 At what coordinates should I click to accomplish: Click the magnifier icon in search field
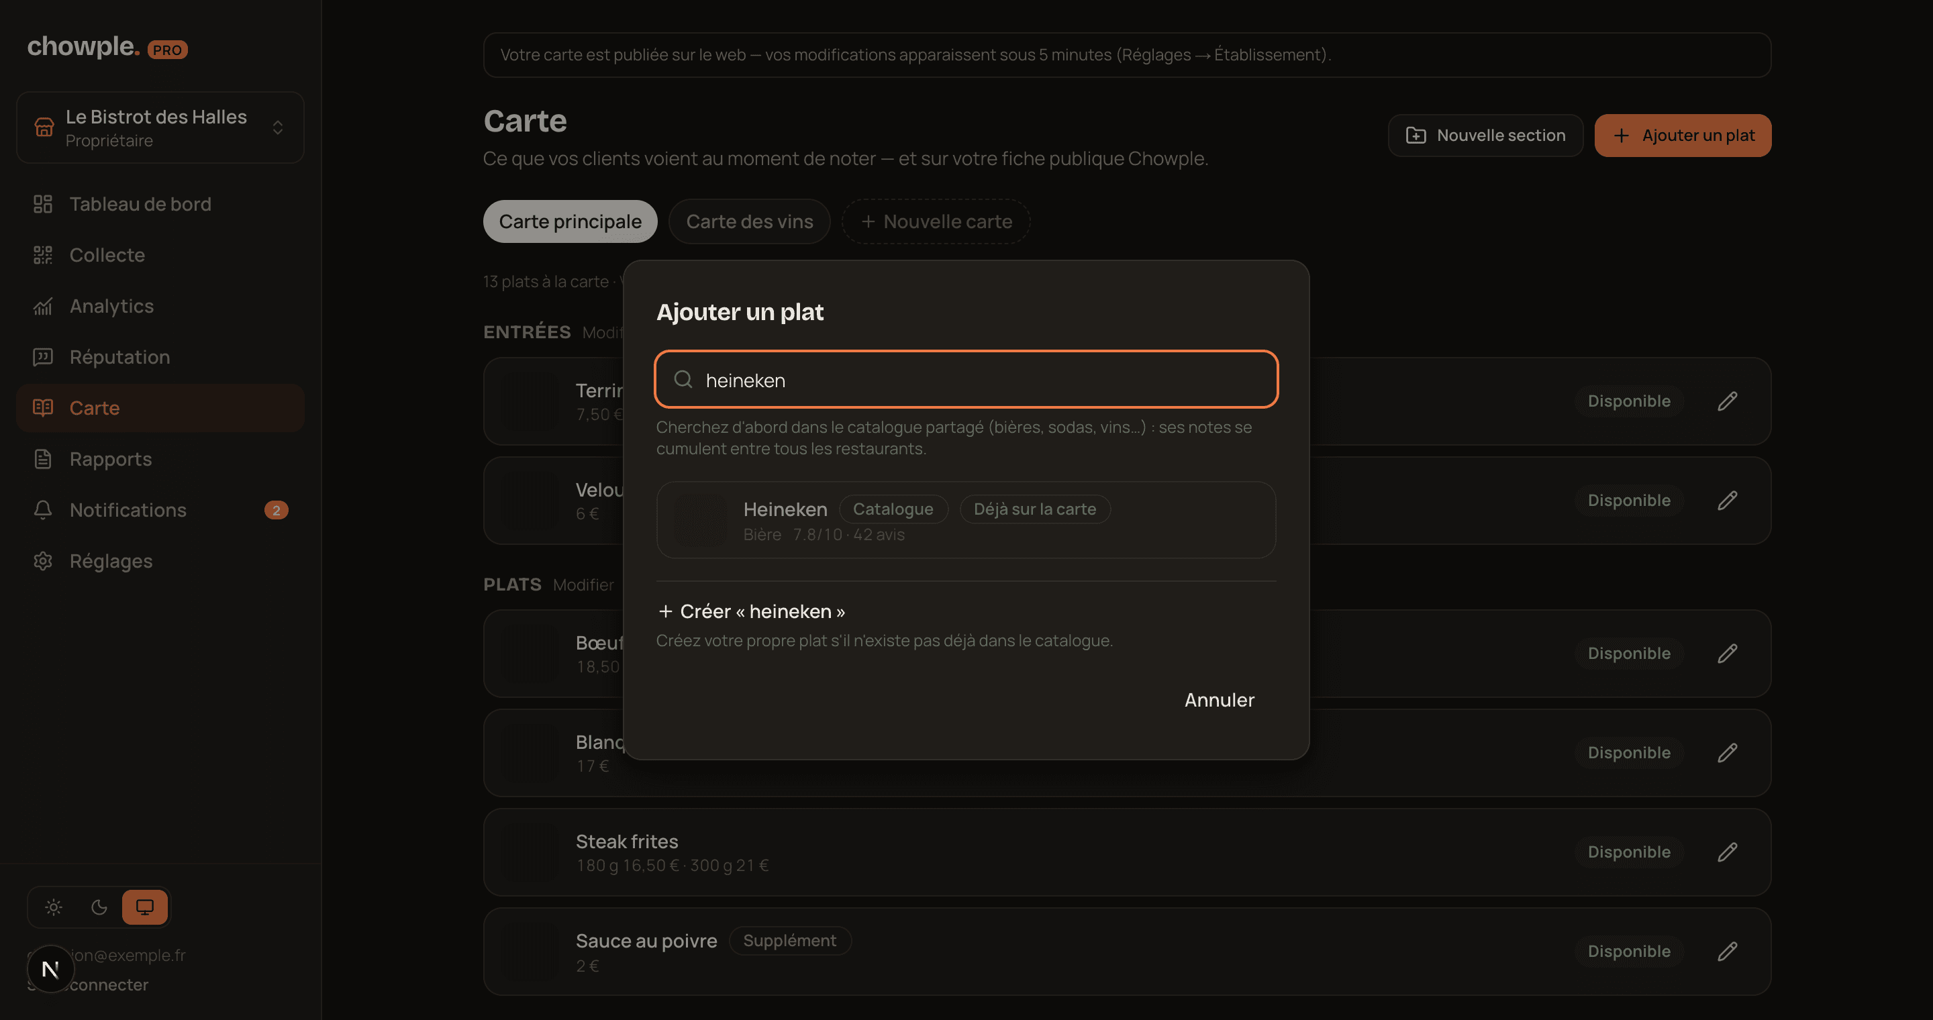(x=683, y=380)
